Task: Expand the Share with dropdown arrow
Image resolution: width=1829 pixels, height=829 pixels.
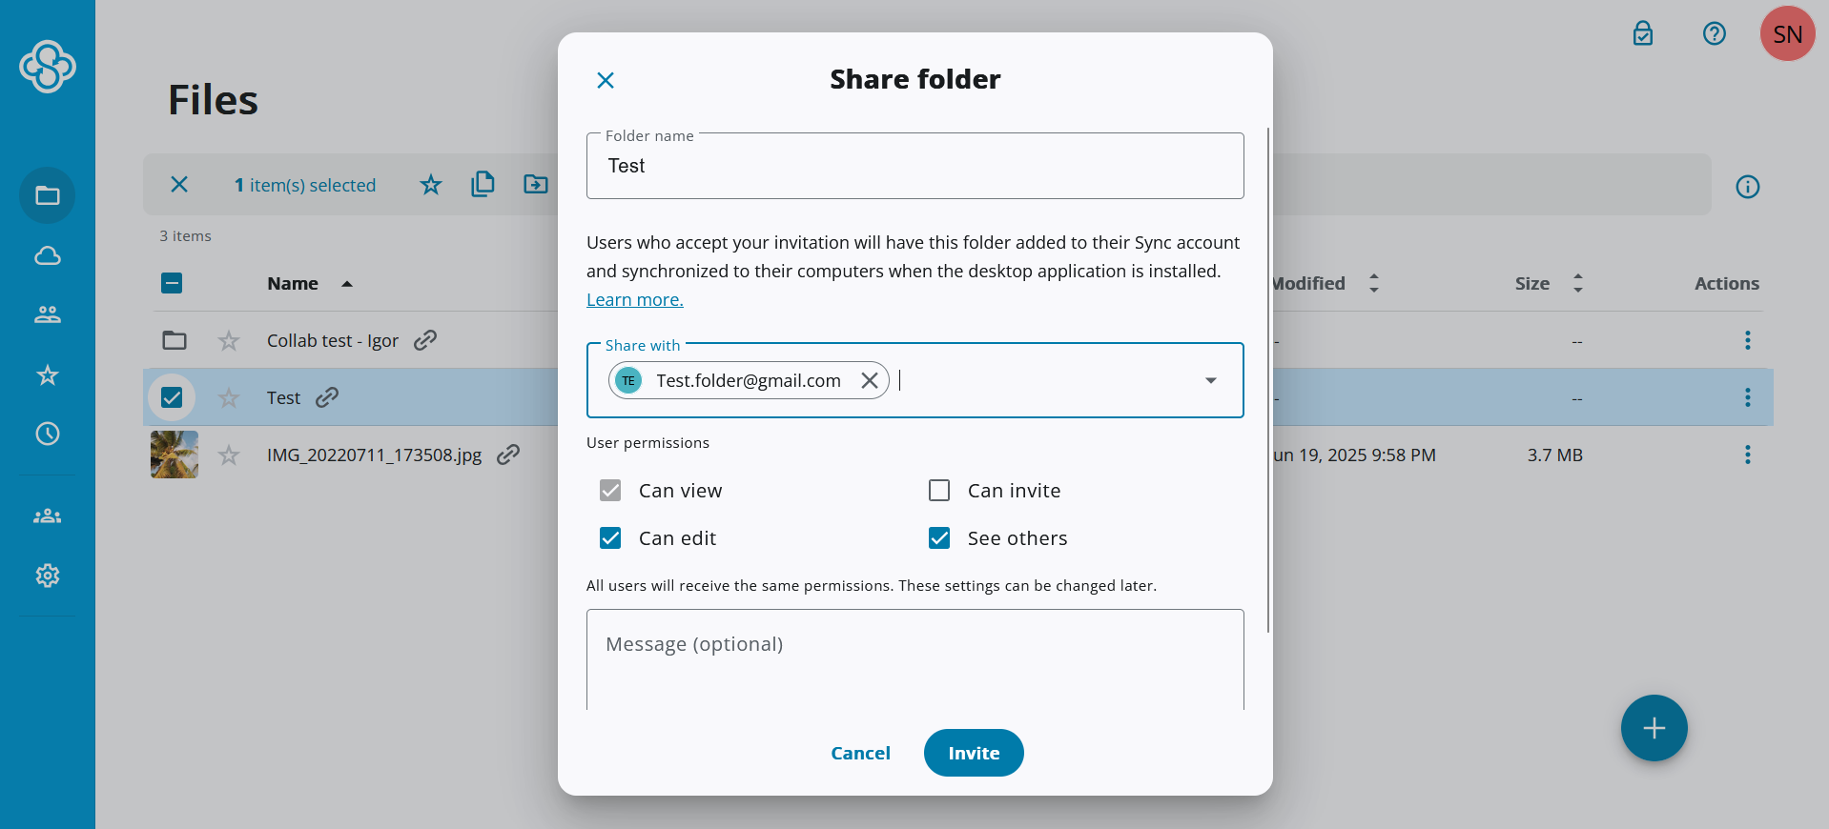Action: coord(1210,380)
